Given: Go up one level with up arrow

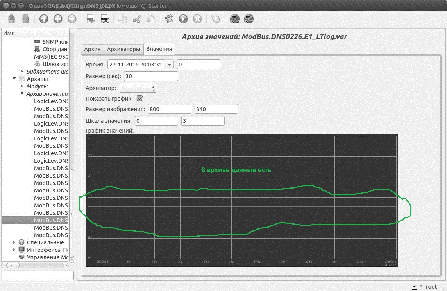Looking at the screenshot, I should coord(44,19).
